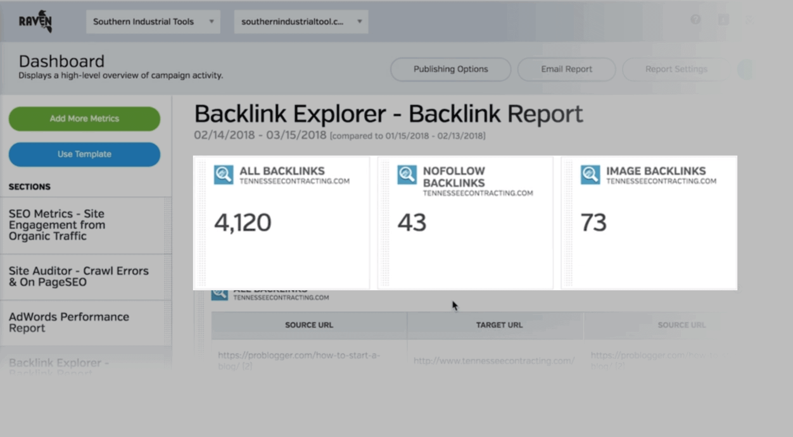Viewport: 793px width, 437px height.
Task: Click the Publishing Options button
Action: 451,69
